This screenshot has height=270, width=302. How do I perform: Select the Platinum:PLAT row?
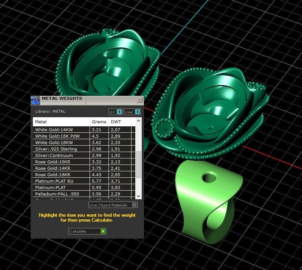coord(84,188)
